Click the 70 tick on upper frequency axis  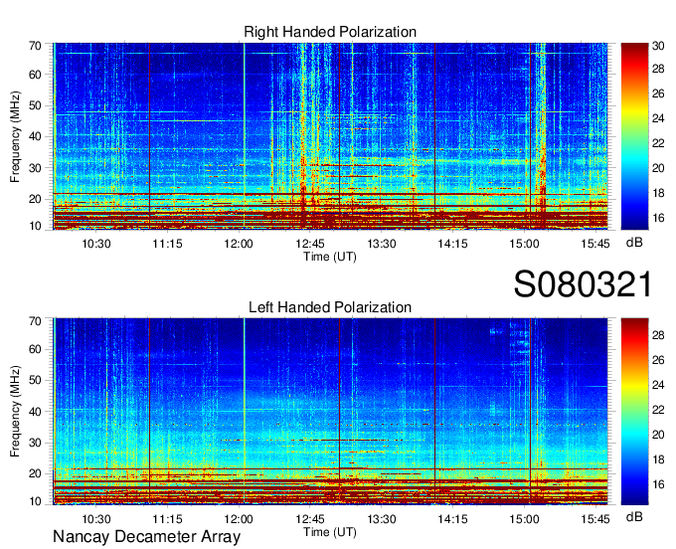(35, 46)
